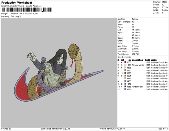Click the Trims value 35
This screenshot has width=169, height=131.
click(x=133, y=27)
